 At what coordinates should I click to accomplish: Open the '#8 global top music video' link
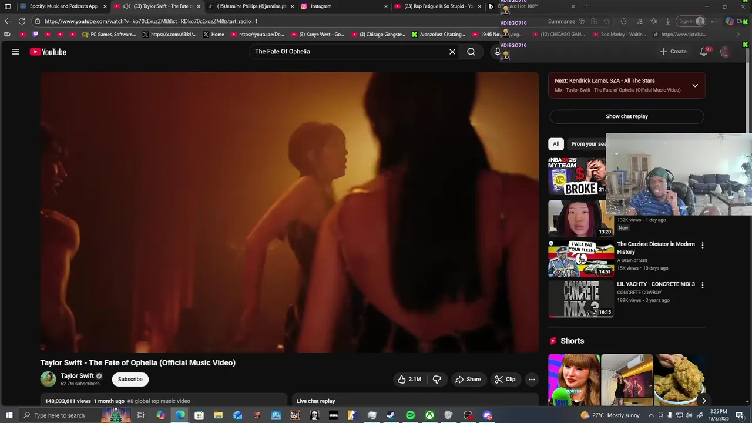pyautogui.click(x=159, y=401)
